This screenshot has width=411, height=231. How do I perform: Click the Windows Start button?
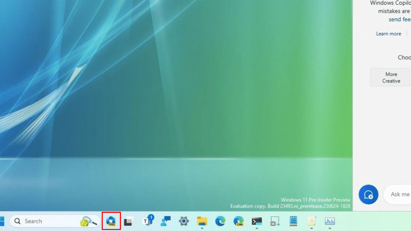pyautogui.click(x=2, y=221)
